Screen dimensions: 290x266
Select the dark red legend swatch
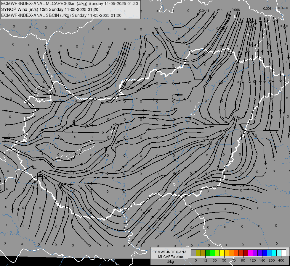(246, 253)
